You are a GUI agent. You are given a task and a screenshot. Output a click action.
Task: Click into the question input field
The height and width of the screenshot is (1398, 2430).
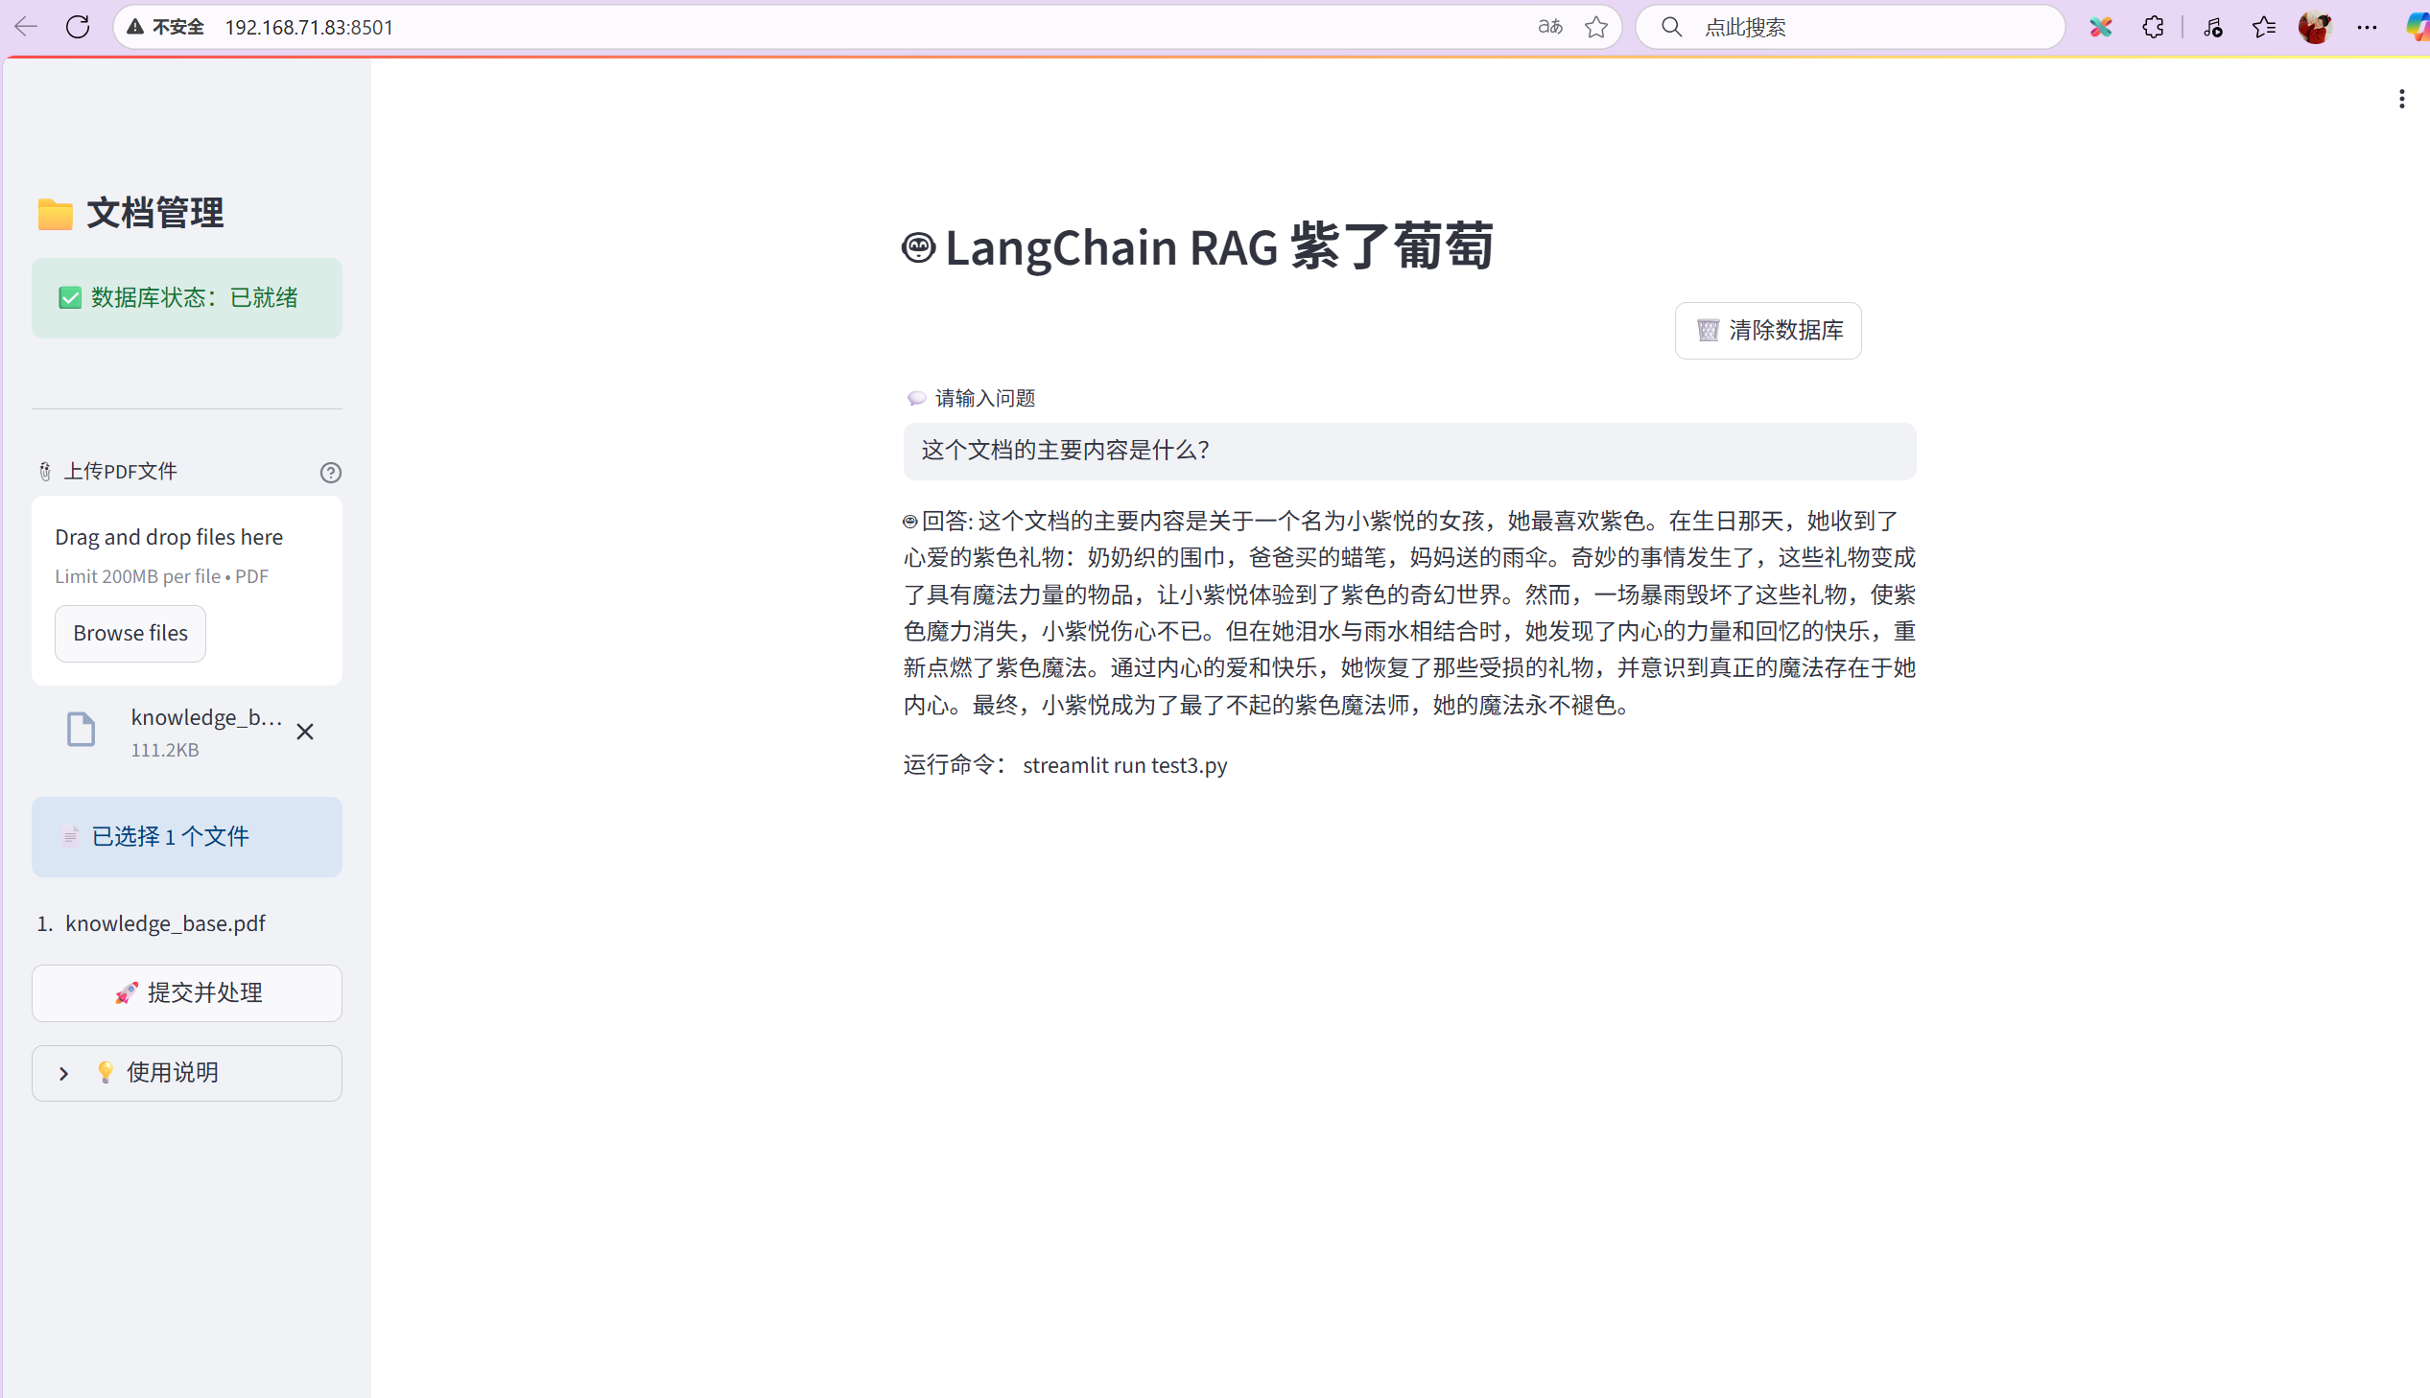pyautogui.click(x=1409, y=452)
